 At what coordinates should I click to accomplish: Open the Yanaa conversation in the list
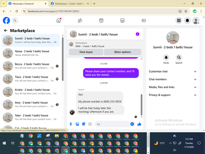pos(31,53)
